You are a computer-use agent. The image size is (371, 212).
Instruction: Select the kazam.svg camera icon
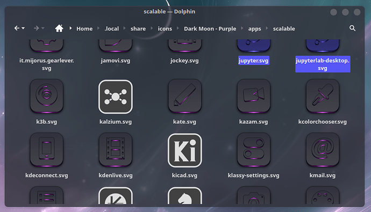(x=254, y=96)
